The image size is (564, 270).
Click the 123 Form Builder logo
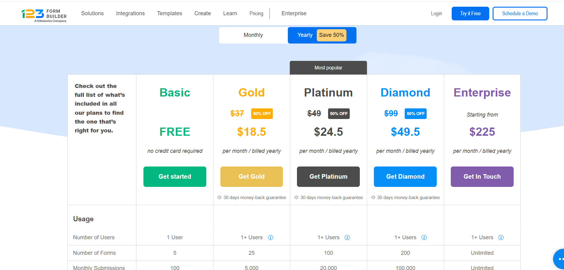[x=44, y=15]
